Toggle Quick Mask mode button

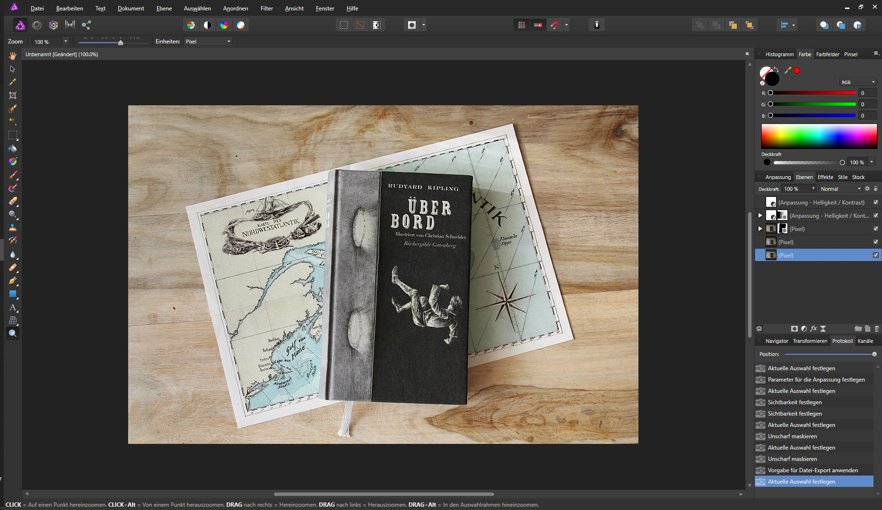coord(412,25)
